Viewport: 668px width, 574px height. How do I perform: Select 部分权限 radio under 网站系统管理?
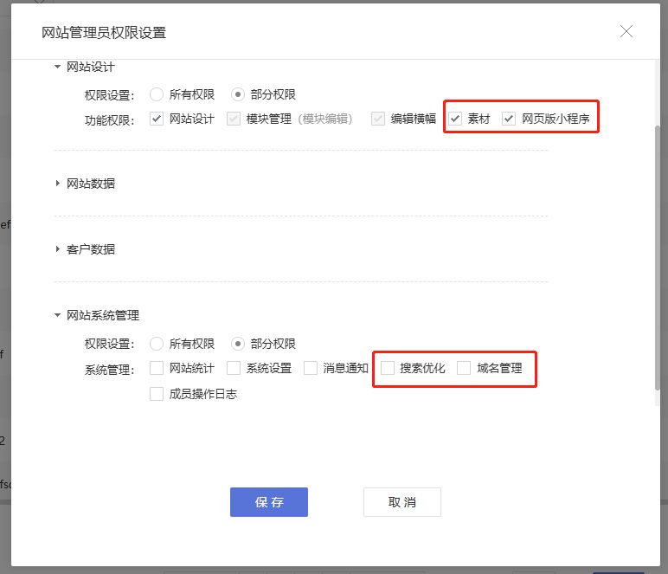point(238,344)
